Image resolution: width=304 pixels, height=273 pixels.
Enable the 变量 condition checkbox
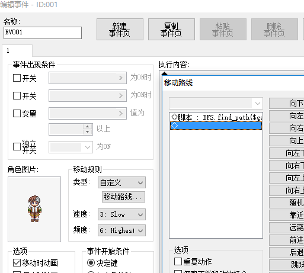coord(17,113)
